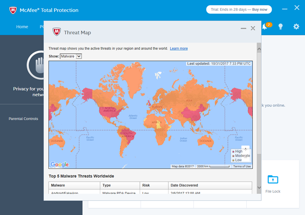
Task: Go to the Home tab
Action: (22, 27)
